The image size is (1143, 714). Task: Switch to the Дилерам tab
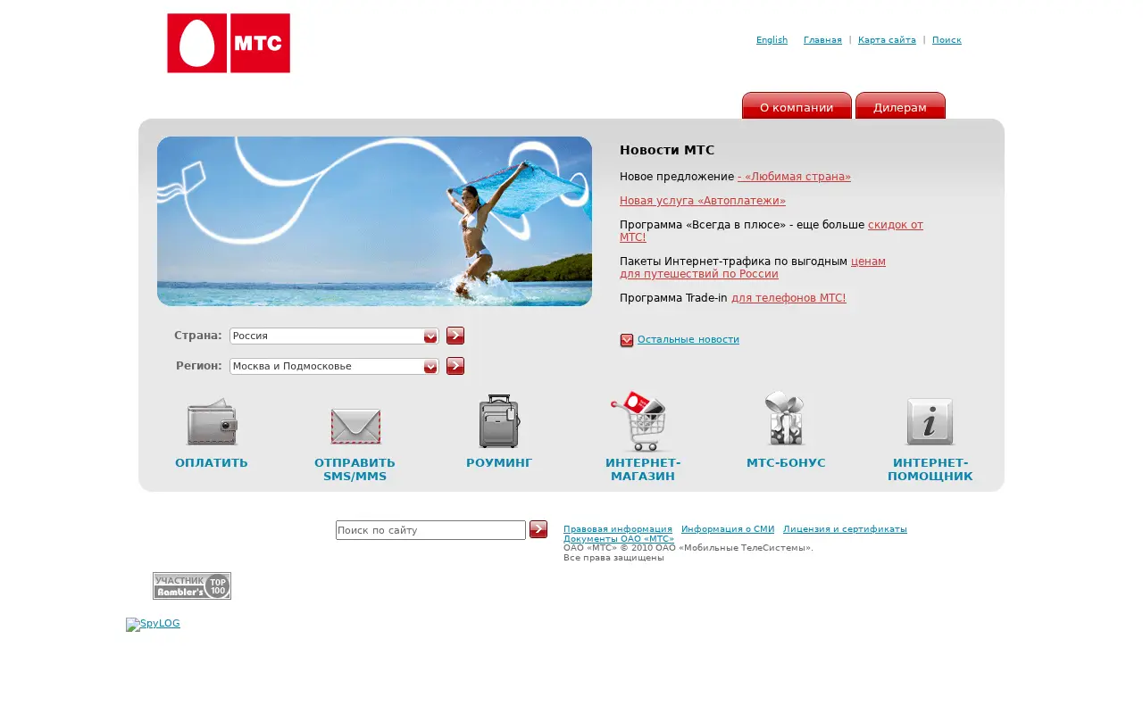pyautogui.click(x=900, y=105)
